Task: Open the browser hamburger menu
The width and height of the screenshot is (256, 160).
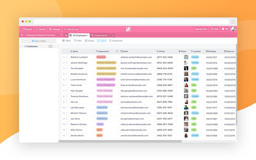Action: coord(233,21)
